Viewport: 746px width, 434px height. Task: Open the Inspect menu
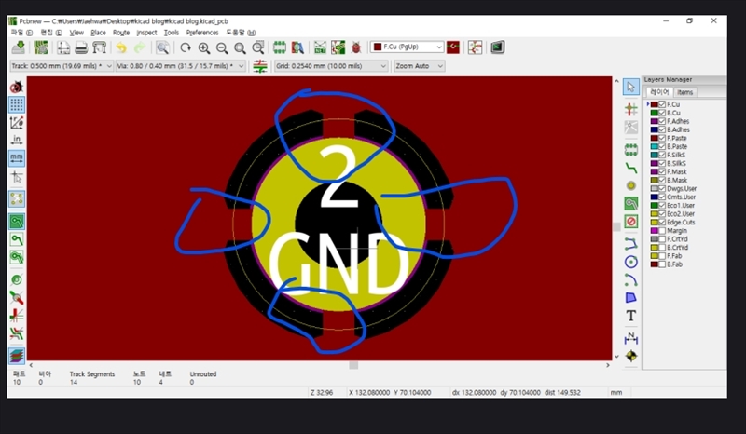coord(146,33)
